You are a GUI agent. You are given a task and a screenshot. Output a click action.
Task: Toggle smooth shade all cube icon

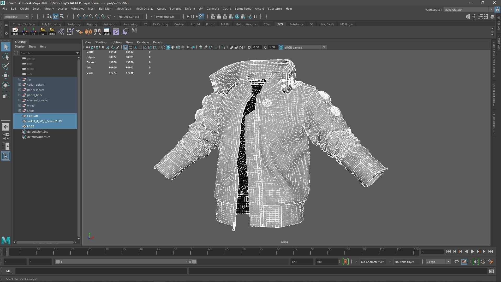click(168, 47)
